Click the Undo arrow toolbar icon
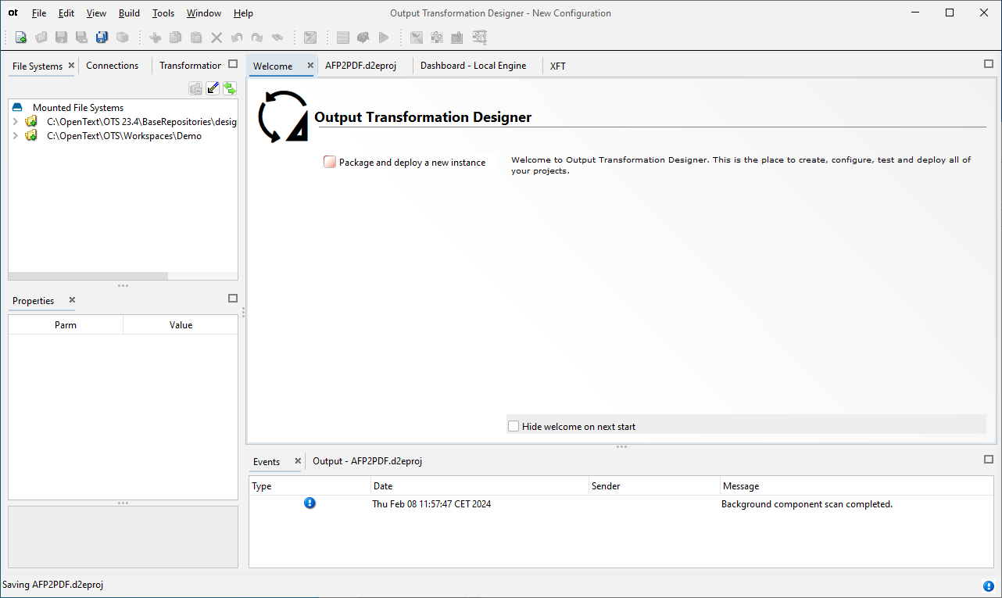Image resolution: width=1002 pixels, height=598 pixels. [237, 38]
